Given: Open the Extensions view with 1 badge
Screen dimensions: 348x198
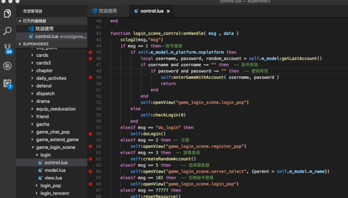Looking at the screenshot, I should 8,84.
